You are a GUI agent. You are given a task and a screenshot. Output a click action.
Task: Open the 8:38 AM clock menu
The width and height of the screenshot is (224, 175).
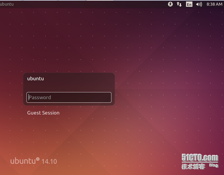click(214, 4)
